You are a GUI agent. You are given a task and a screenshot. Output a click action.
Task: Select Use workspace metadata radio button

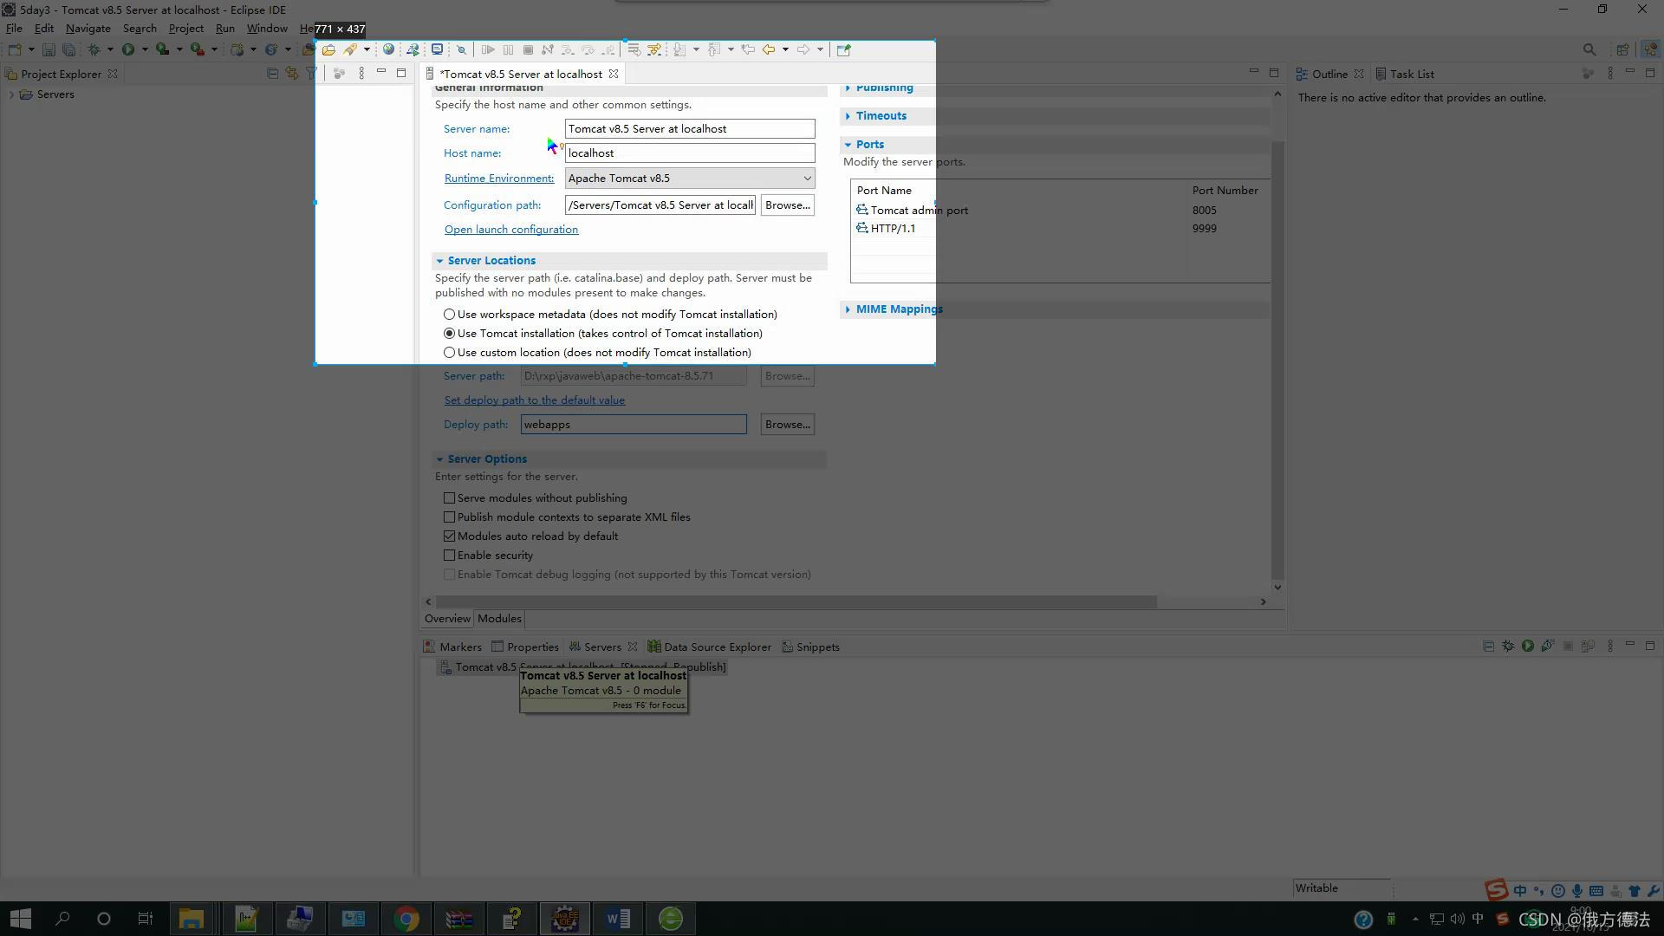click(x=449, y=315)
